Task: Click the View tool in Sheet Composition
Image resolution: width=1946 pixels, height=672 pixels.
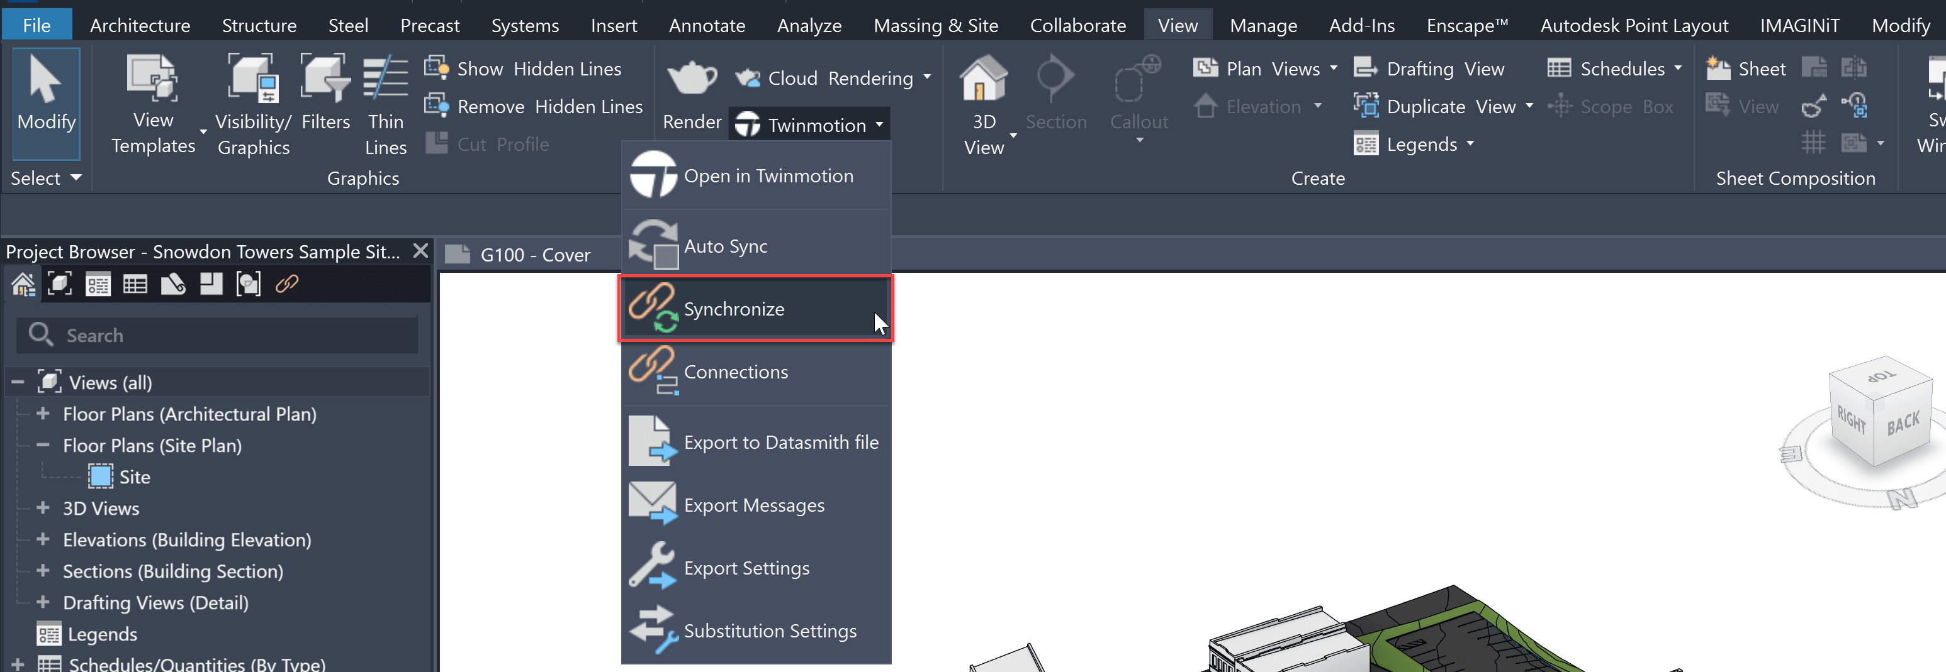Action: tap(1741, 106)
